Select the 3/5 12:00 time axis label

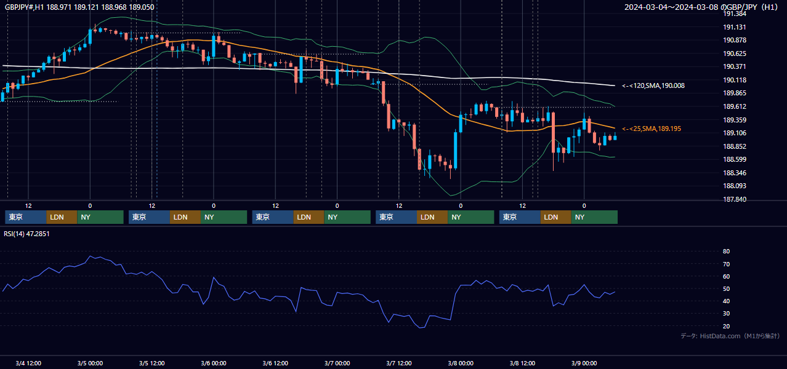point(151,363)
